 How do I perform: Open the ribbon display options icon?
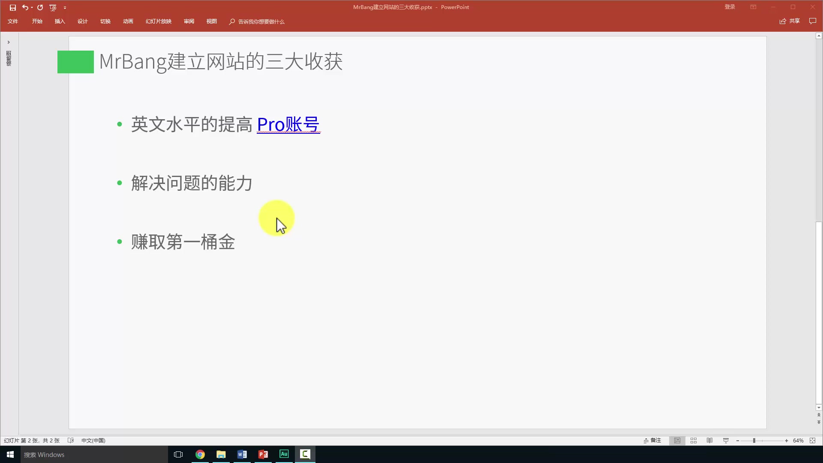753,7
